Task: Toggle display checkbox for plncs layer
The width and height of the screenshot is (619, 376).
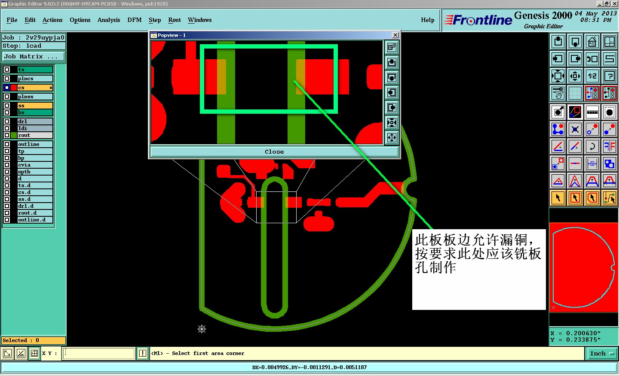Action: pyautogui.click(x=7, y=79)
